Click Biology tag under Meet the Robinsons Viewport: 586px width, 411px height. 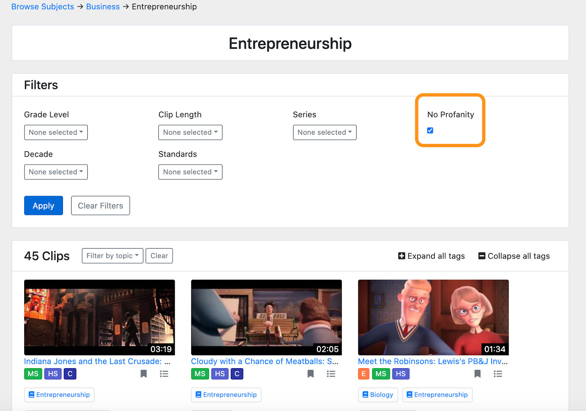coord(378,395)
